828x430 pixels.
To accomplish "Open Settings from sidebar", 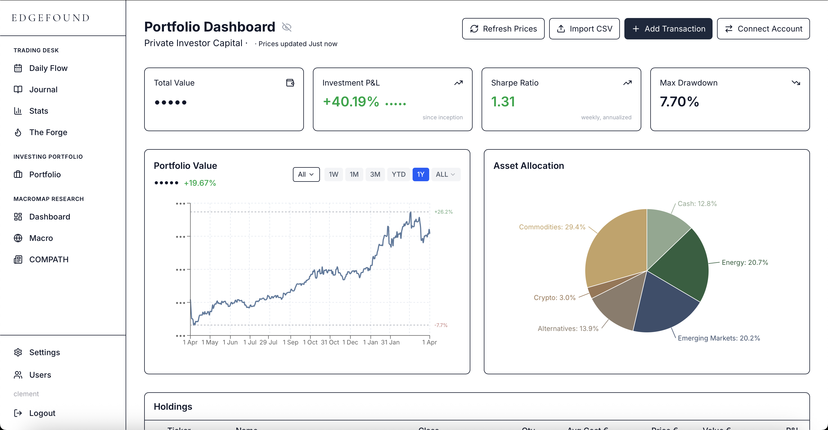I will point(44,352).
